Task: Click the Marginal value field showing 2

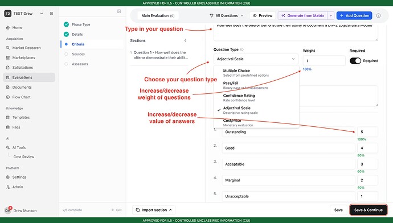Action: (368, 180)
